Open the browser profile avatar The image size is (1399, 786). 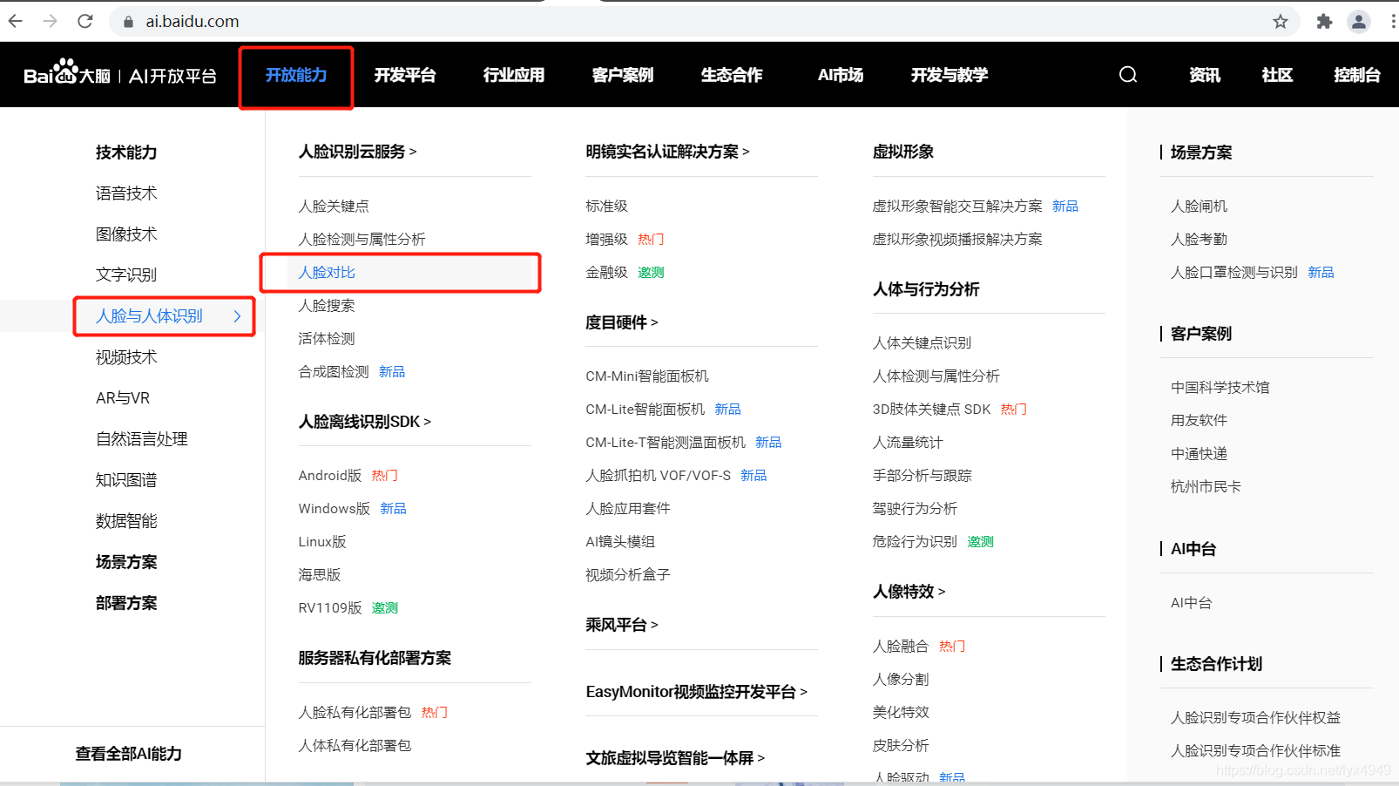click(1359, 22)
